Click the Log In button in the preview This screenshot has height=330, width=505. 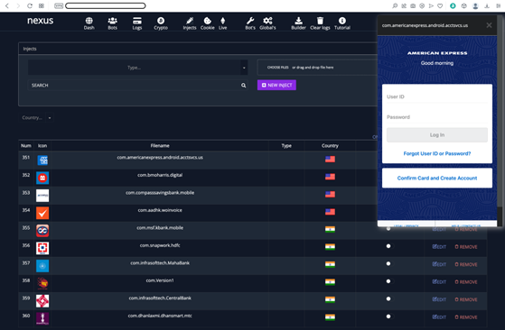point(437,135)
